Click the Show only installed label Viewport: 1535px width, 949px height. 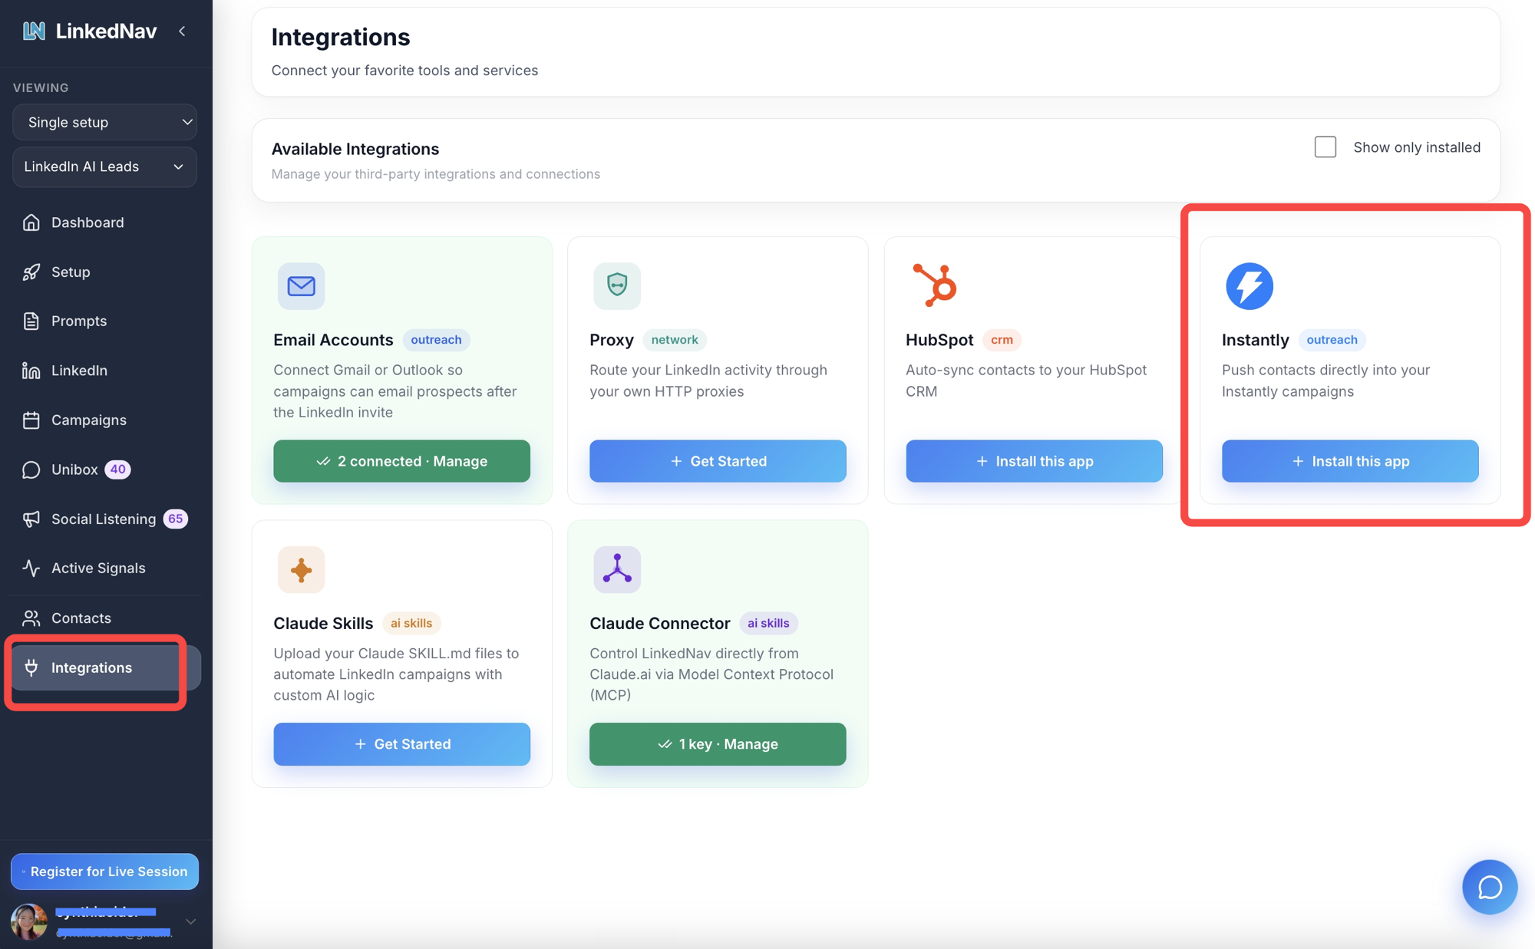coord(1417,147)
